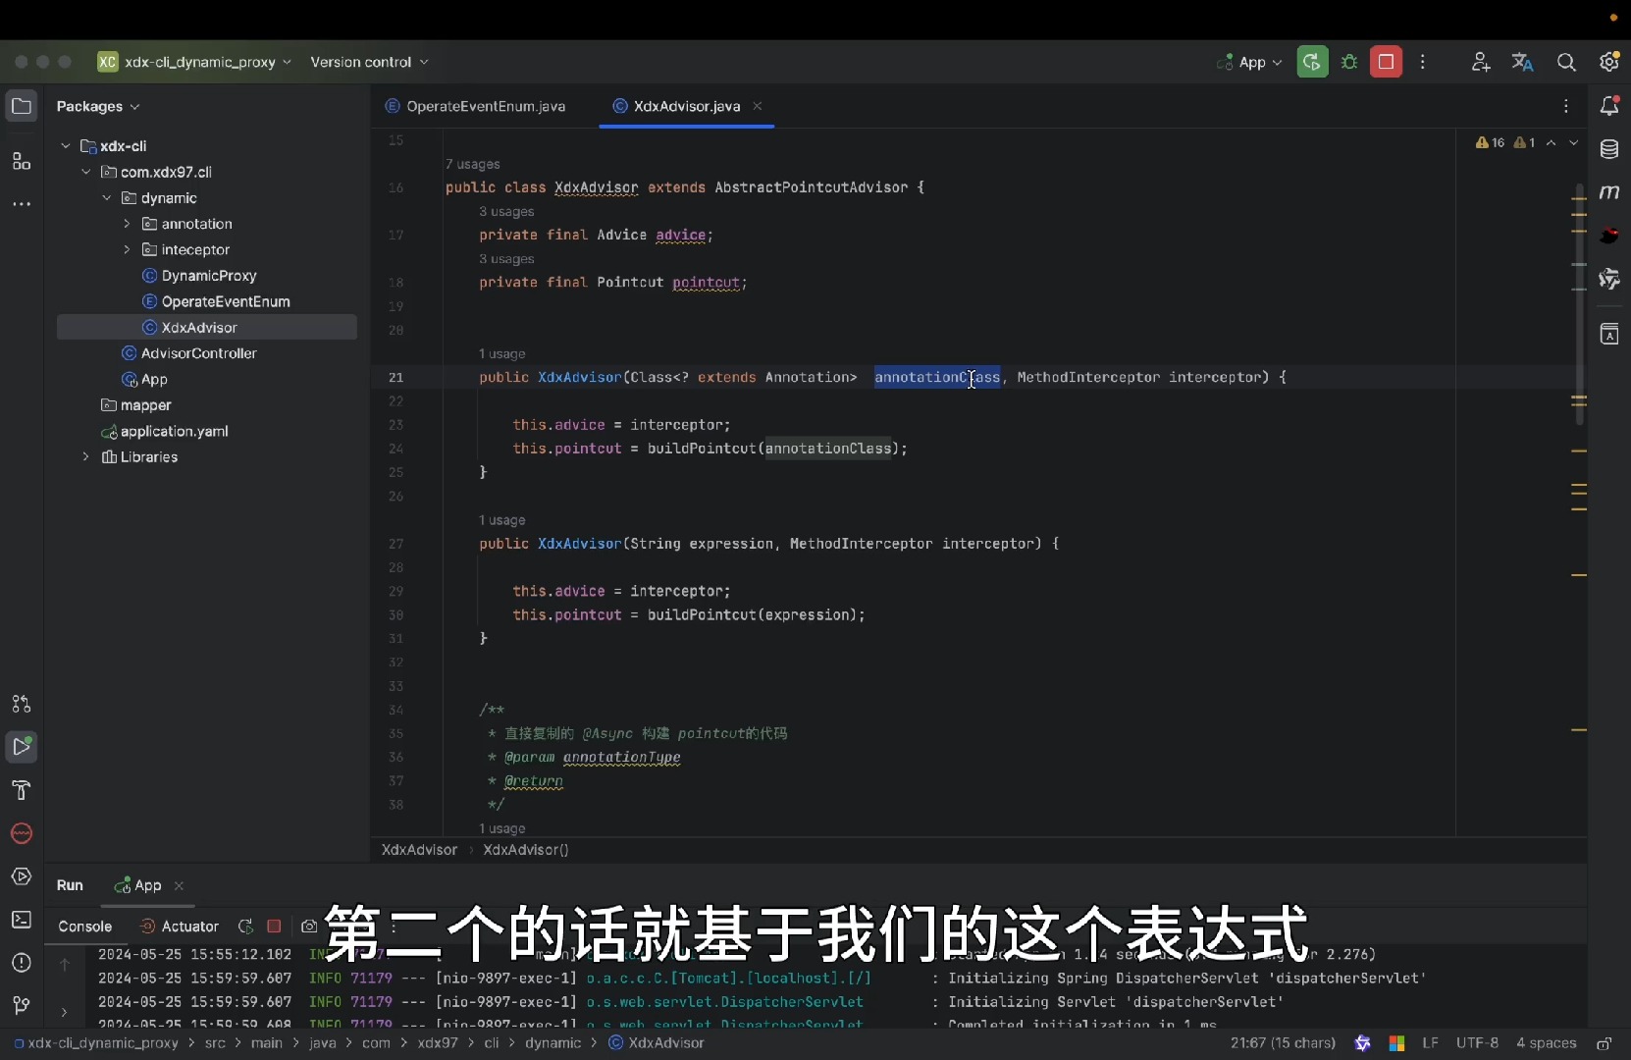The width and height of the screenshot is (1631, 1060).
Task: Open the Terminal tool window
Action: click(21, 920)
